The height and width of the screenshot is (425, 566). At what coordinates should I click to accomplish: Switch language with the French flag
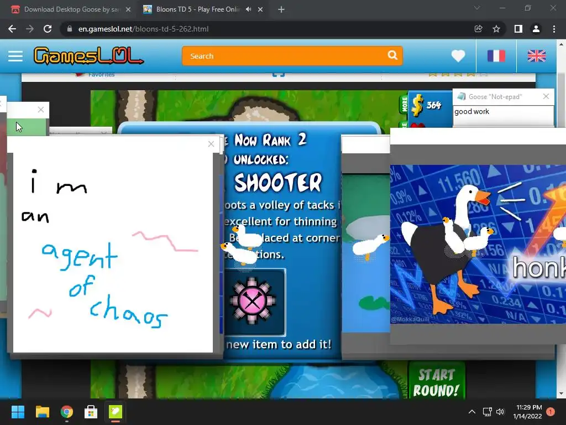(496, 56)
